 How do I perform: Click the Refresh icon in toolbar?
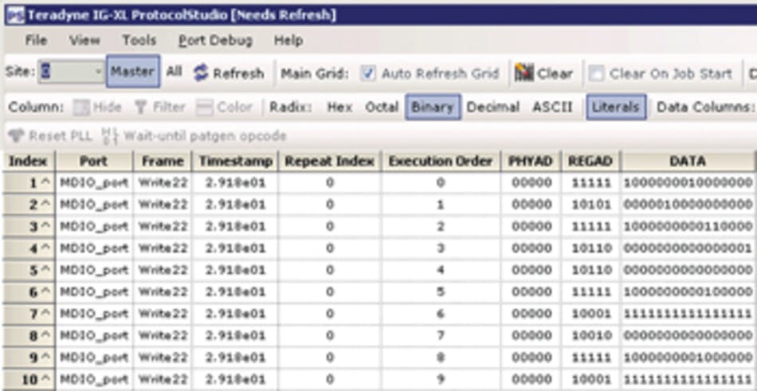pyautogui.click(x=201, y=73)
